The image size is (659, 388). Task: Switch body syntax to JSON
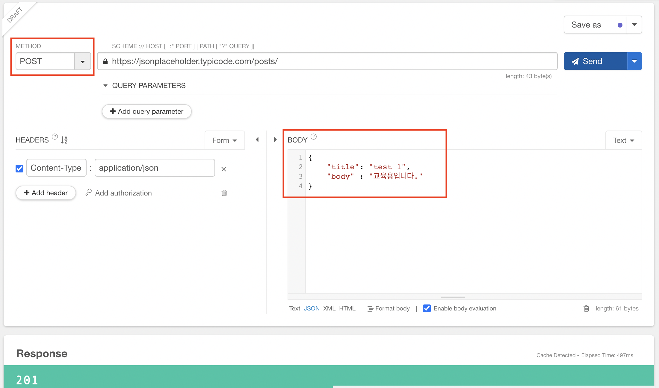[x=312, y=308]
